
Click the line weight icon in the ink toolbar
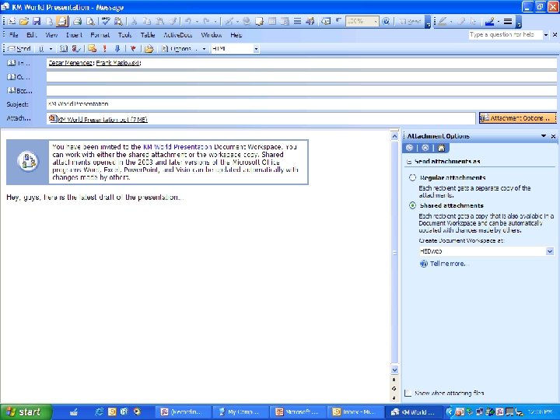507,22
